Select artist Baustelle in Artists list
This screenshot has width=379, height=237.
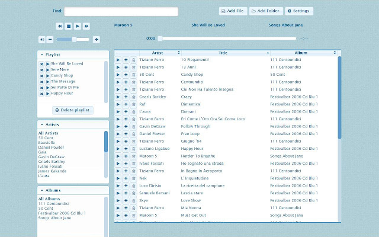click(46, 143)
